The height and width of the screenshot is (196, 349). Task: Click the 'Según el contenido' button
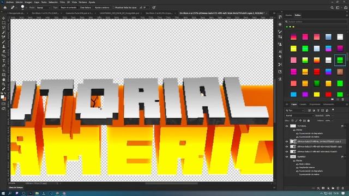pyautogui.click(x=69, y=8)
